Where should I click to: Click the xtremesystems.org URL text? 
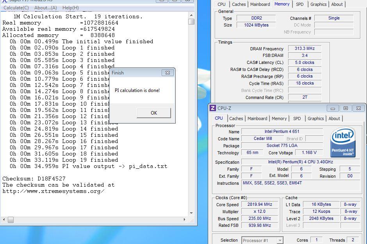pos(53,191)
